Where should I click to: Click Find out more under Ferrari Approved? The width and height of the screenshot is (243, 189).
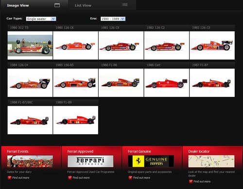click(81, 178)
